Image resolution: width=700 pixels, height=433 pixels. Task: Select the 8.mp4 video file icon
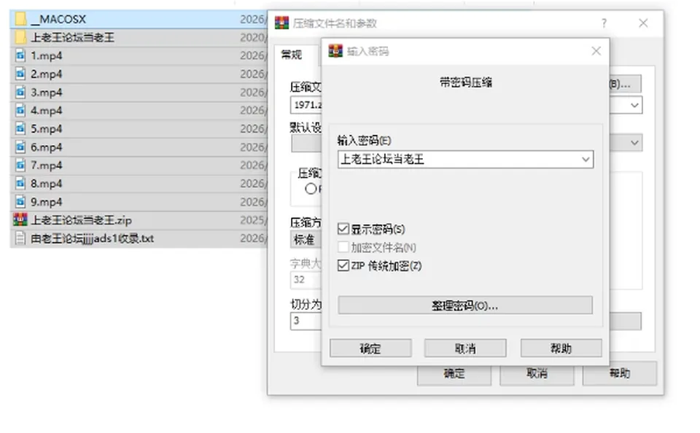coord(20,184)
